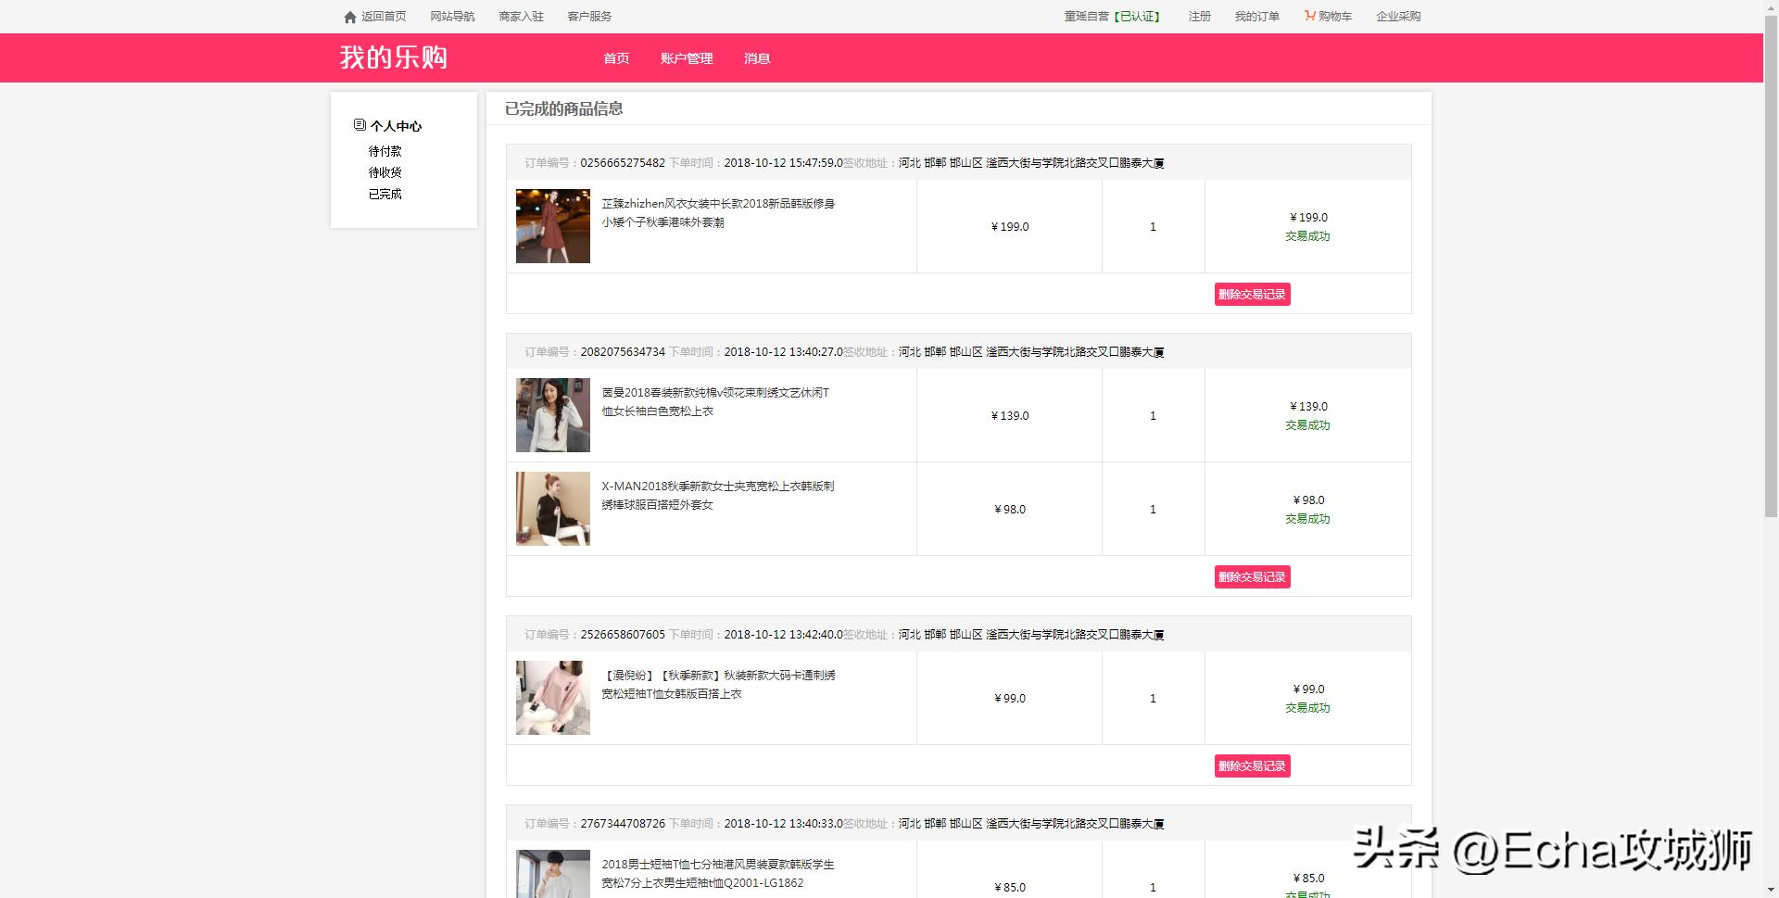
Task: Delete transaction record for order 0256665275482
Action: click(1253, 295)
